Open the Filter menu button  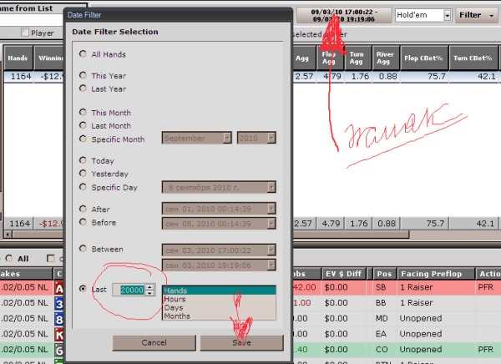coord(476,15)
